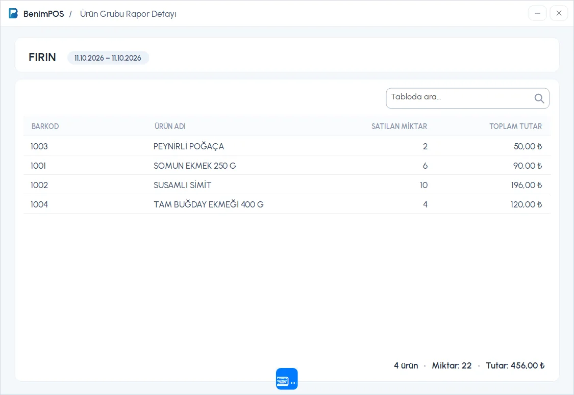This screenshot has height=395, width=574.
Task: Select the PEYNİRLİ POĞAÇA product name
Action: click(188, 146)
